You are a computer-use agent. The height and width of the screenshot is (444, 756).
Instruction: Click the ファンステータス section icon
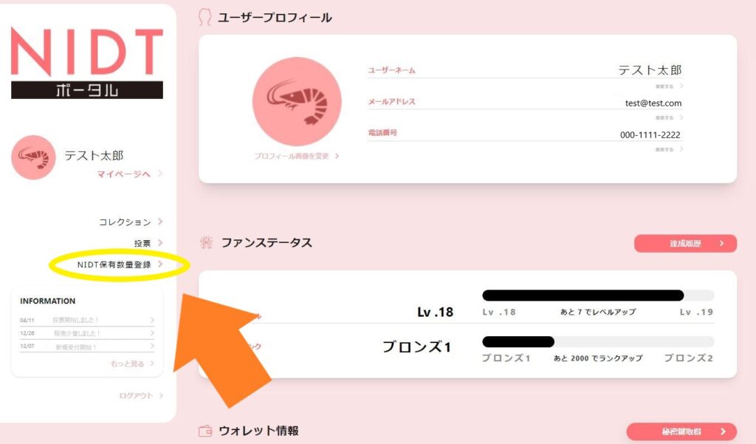(207, 242)
